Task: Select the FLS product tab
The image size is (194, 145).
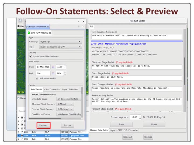Action: (x=92, y=27)
